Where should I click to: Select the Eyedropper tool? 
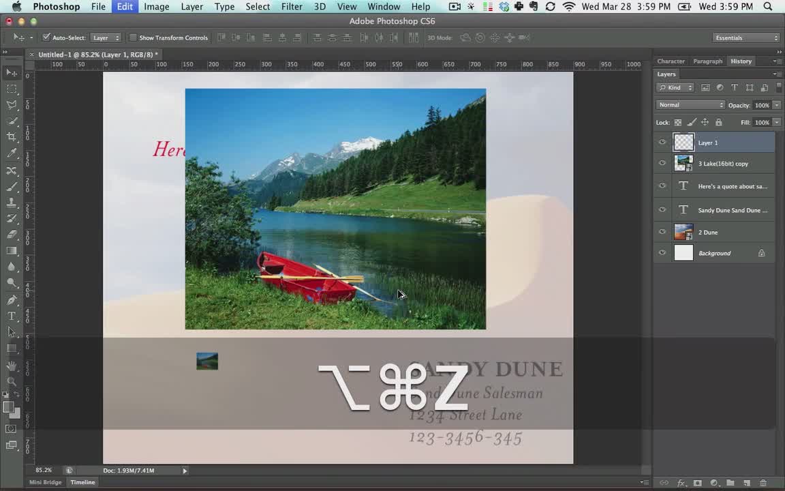12,153
